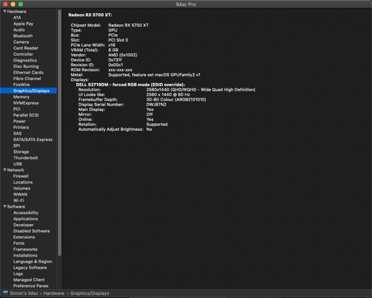The image size is (372, 298).
Task: Collapse the Network section triangle
Action: coord(4,170)
